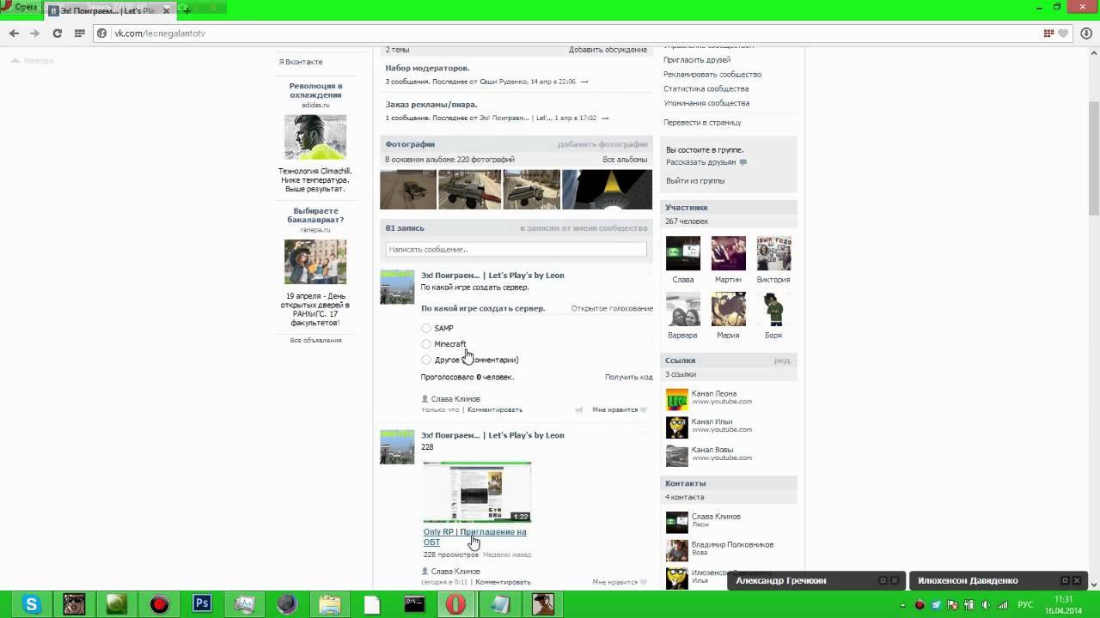Select the Minecraft poll option
The width and height of the screenshot is (1100, 618).
(x=426, y=344)
